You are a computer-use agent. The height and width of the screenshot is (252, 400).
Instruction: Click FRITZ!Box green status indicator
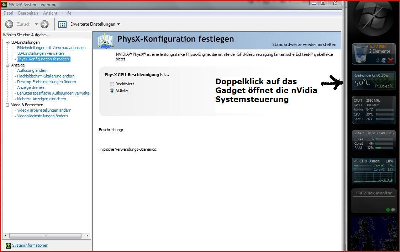(x=388, y=210)
